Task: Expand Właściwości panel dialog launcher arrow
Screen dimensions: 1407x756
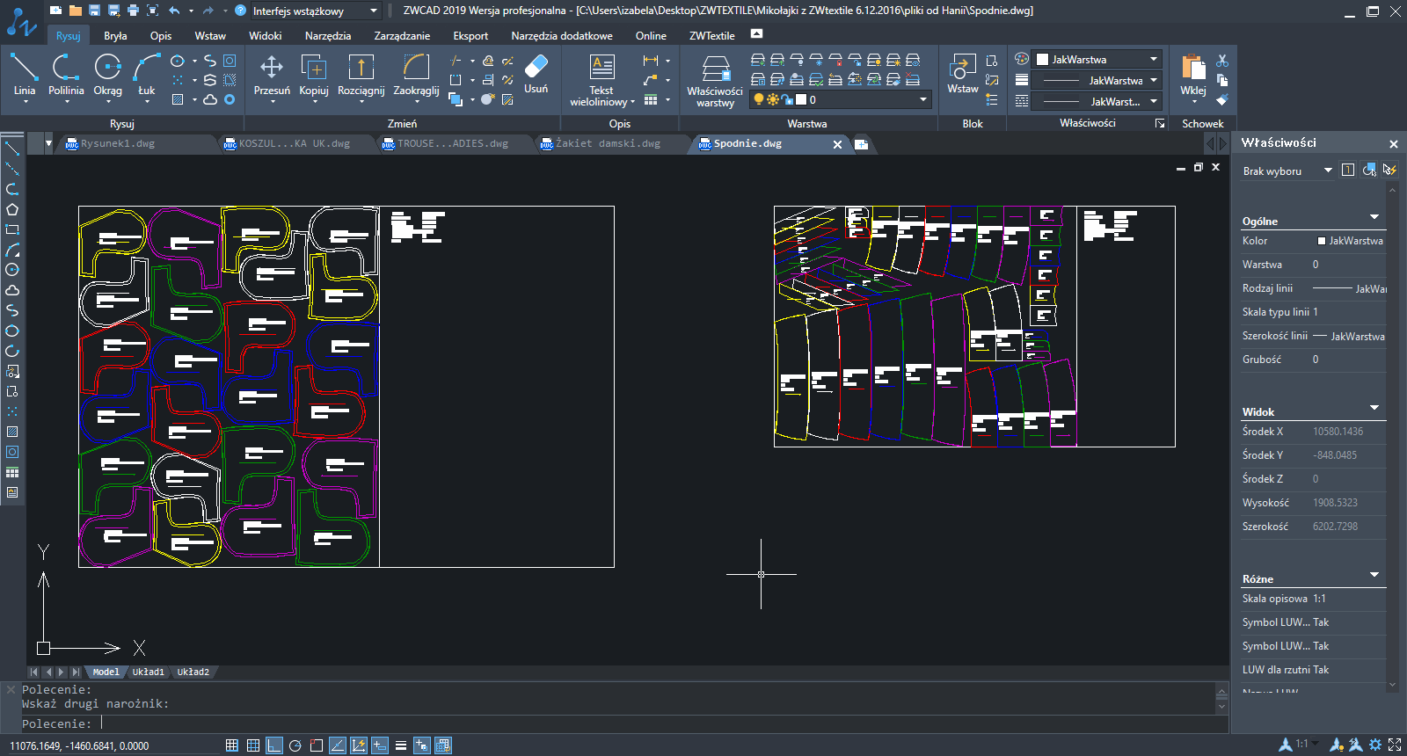Action: click(x=1160, y=124)
